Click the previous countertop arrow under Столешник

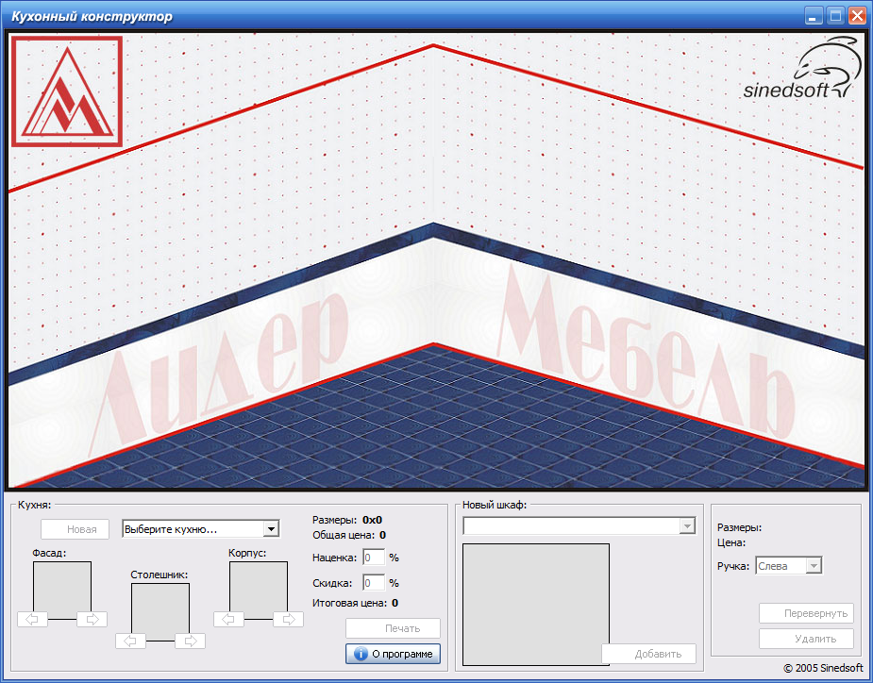130,641
